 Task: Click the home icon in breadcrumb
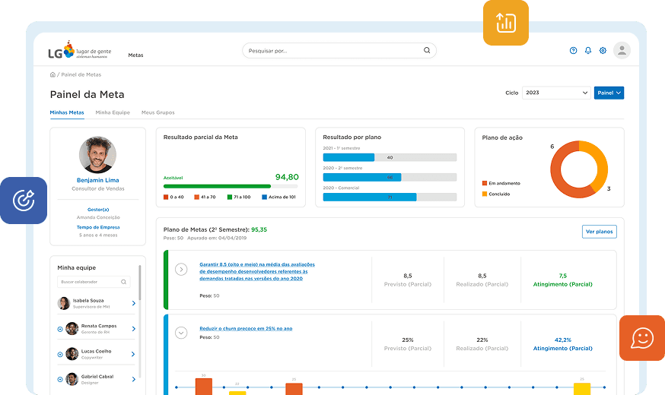click(x=52, y=74)
